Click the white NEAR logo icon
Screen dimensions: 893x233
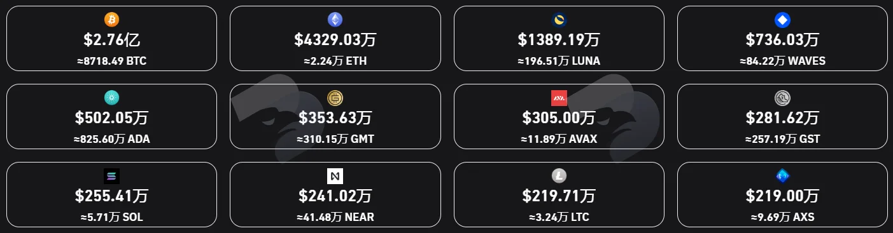pyautogui.click(x=335, y=176)
